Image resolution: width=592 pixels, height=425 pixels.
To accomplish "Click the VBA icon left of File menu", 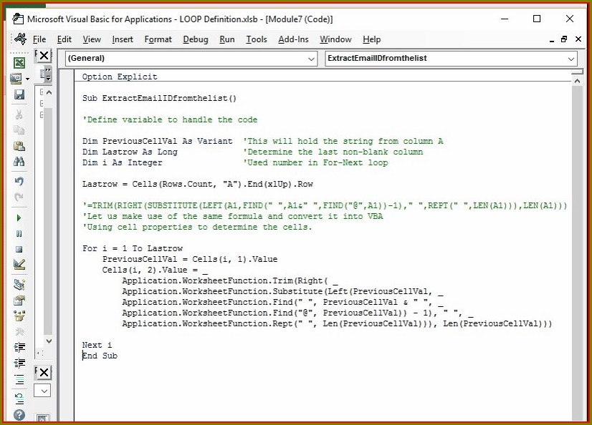I will point(20,39).
